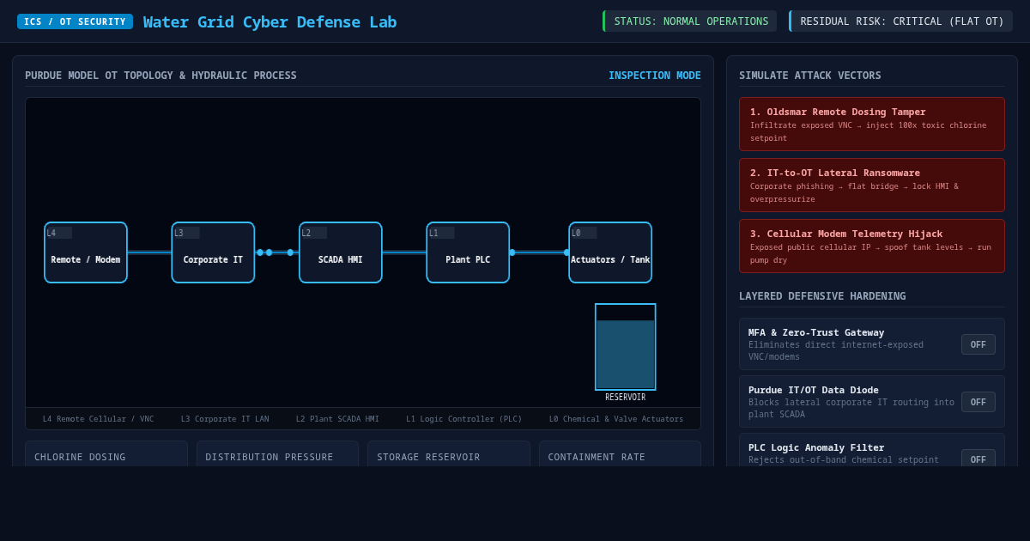This screenshot has height=541, width=1030.
Task: Click the RESERVOIR label under the tank
Action: click(626, 398)
